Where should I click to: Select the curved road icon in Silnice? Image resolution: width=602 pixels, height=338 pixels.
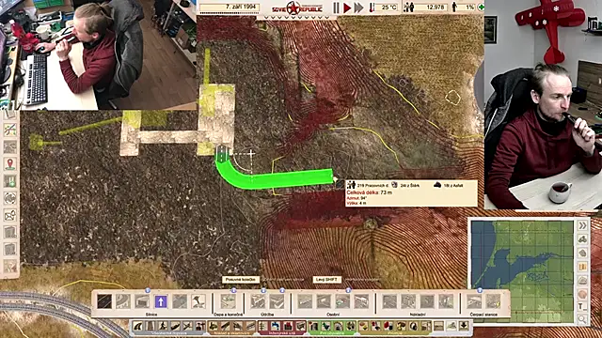pos(123,301)
